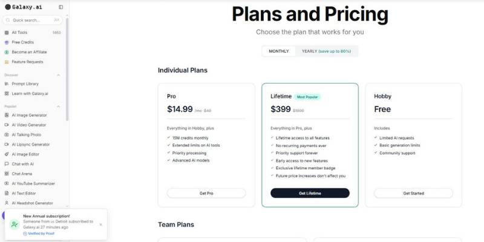The image size is (484, 242).
Task: Collapse the sidebar panel icon
Action: pyautogui.click(x=60, y=7)
